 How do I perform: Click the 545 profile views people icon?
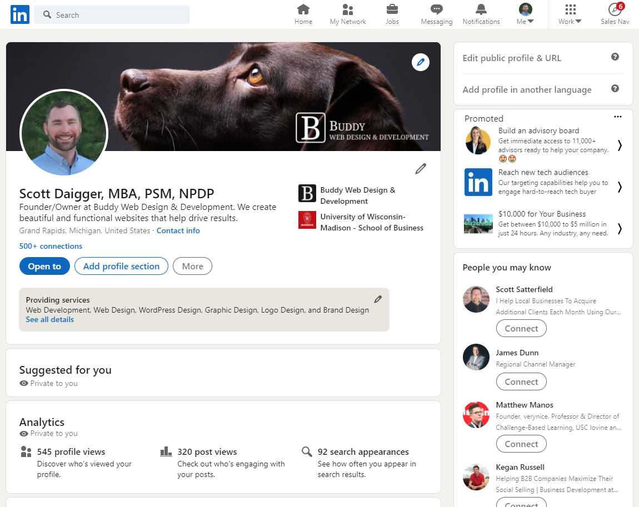26,451
